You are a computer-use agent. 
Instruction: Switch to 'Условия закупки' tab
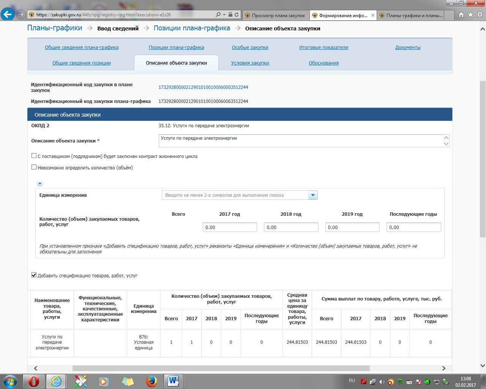(x=250, y=63)
